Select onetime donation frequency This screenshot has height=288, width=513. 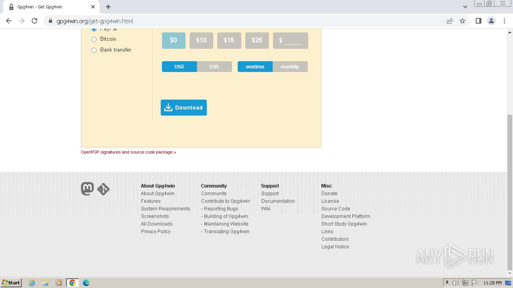click(255, 67)
